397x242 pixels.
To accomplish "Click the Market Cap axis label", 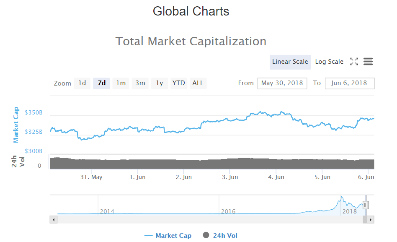I will [16, 124].
